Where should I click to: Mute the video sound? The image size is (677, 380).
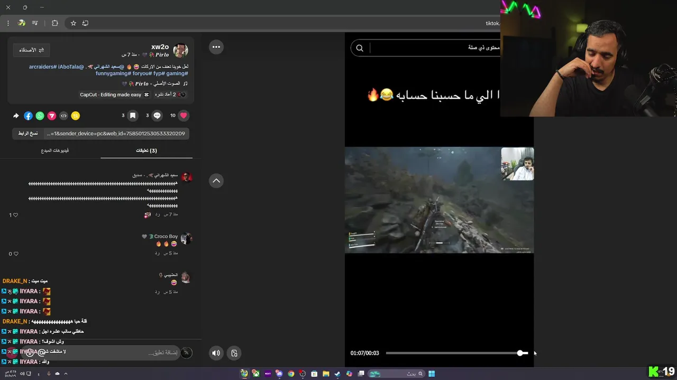[x=216, y=353]
